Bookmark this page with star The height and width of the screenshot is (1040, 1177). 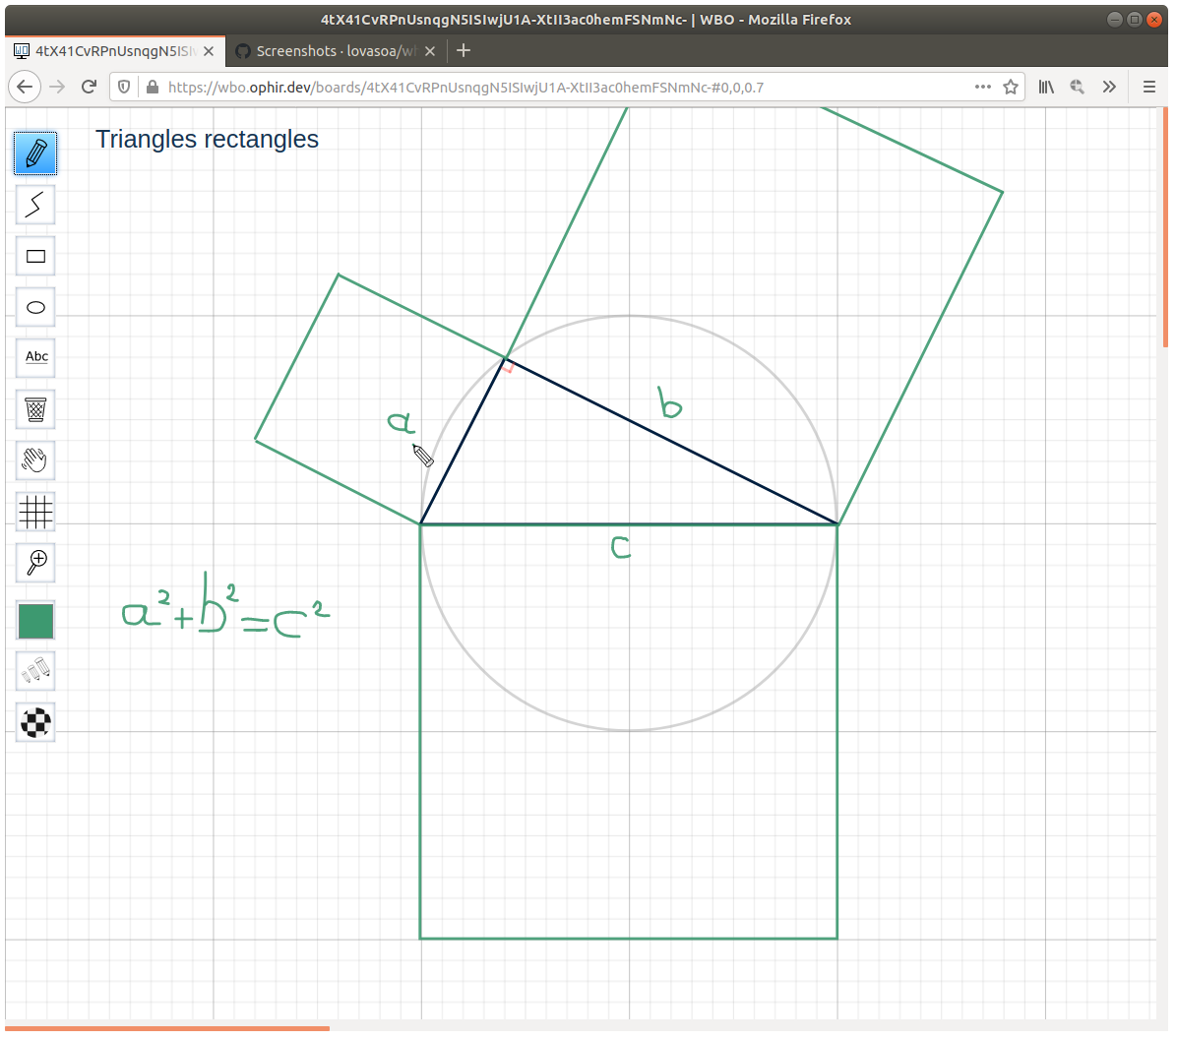(1011, 87)
